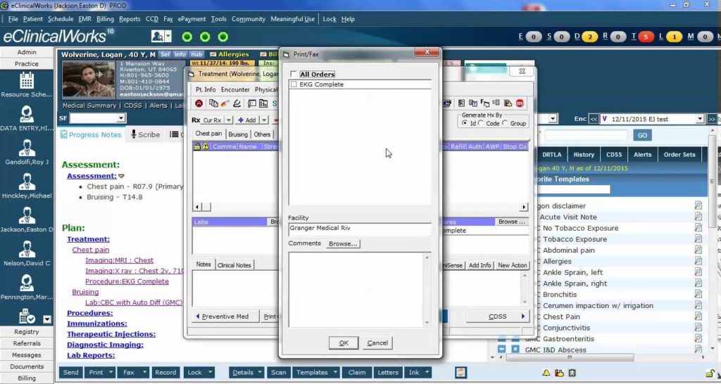
Task: Select Pennington provider icon
Action: click(27, 283)
